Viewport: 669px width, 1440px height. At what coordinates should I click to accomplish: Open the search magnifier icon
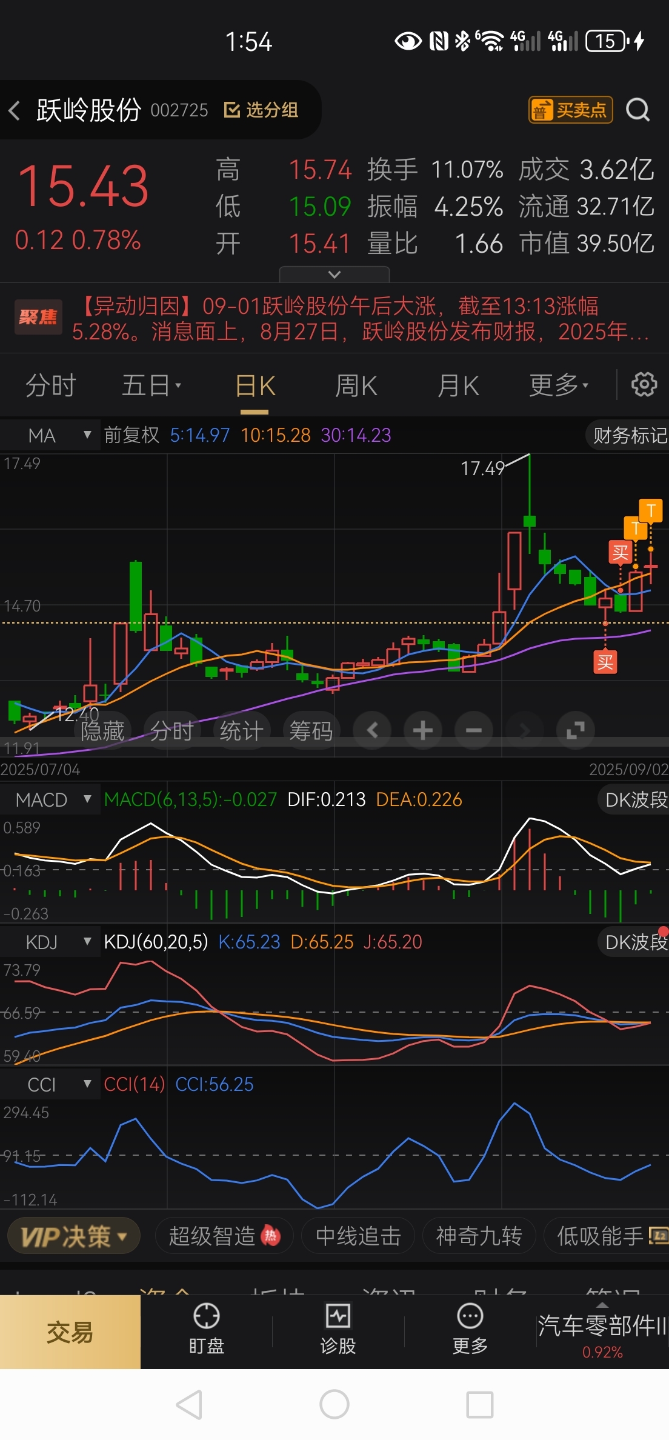coord(637,110)
